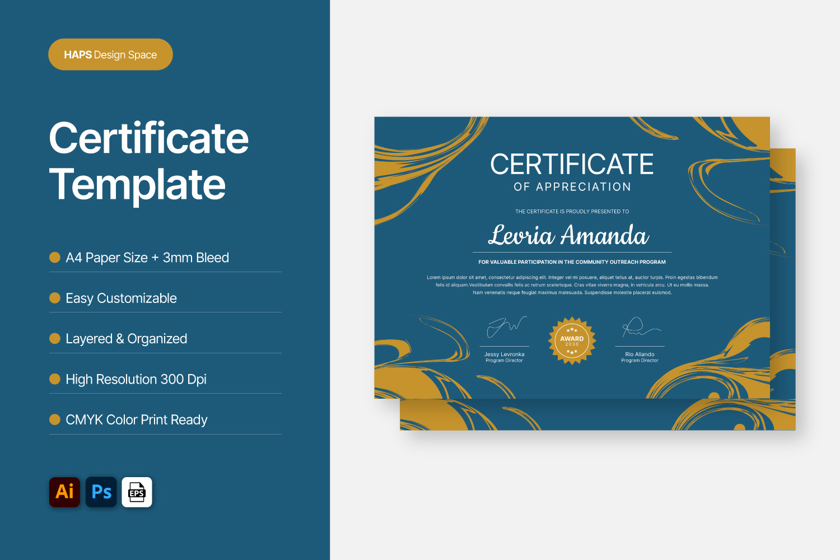Click the Photoshop Ps icon
This screenshot has height=560, width=840.
pos(101,492)
